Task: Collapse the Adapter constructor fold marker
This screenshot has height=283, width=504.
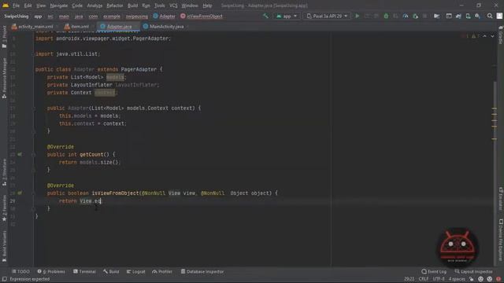Action: coord(33,108)
